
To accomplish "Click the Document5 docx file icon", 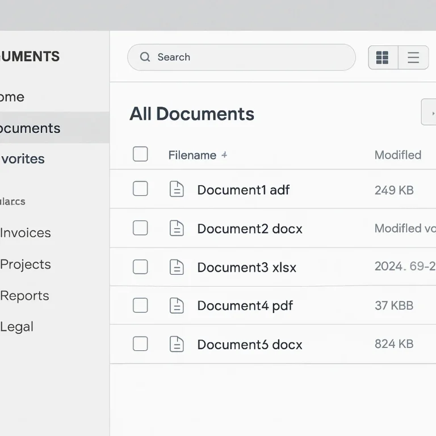I will [x=177, y=344].
